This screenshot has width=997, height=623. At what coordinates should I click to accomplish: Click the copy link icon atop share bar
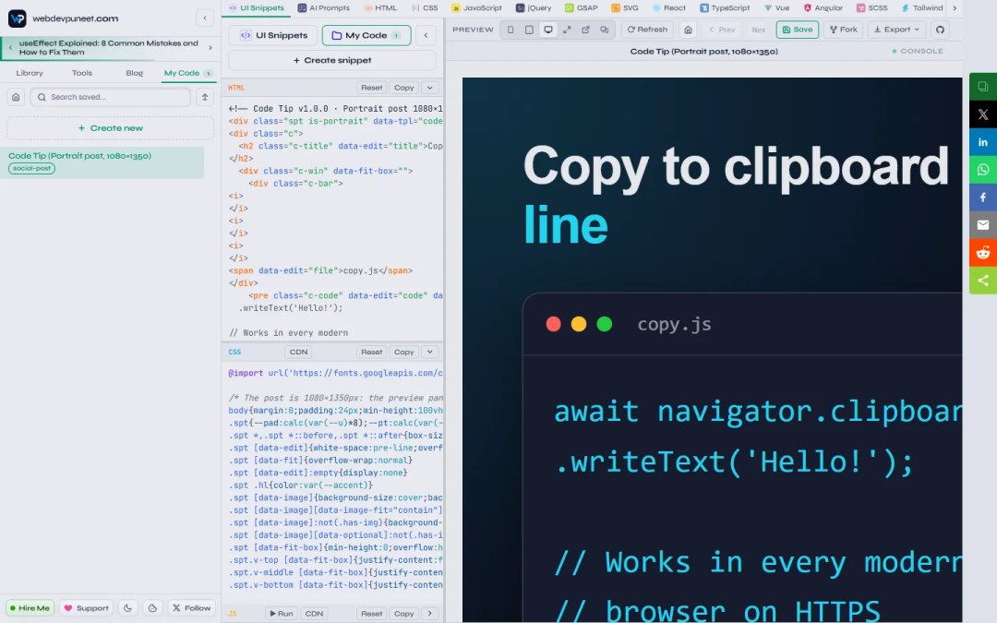(x=983, y=87)
